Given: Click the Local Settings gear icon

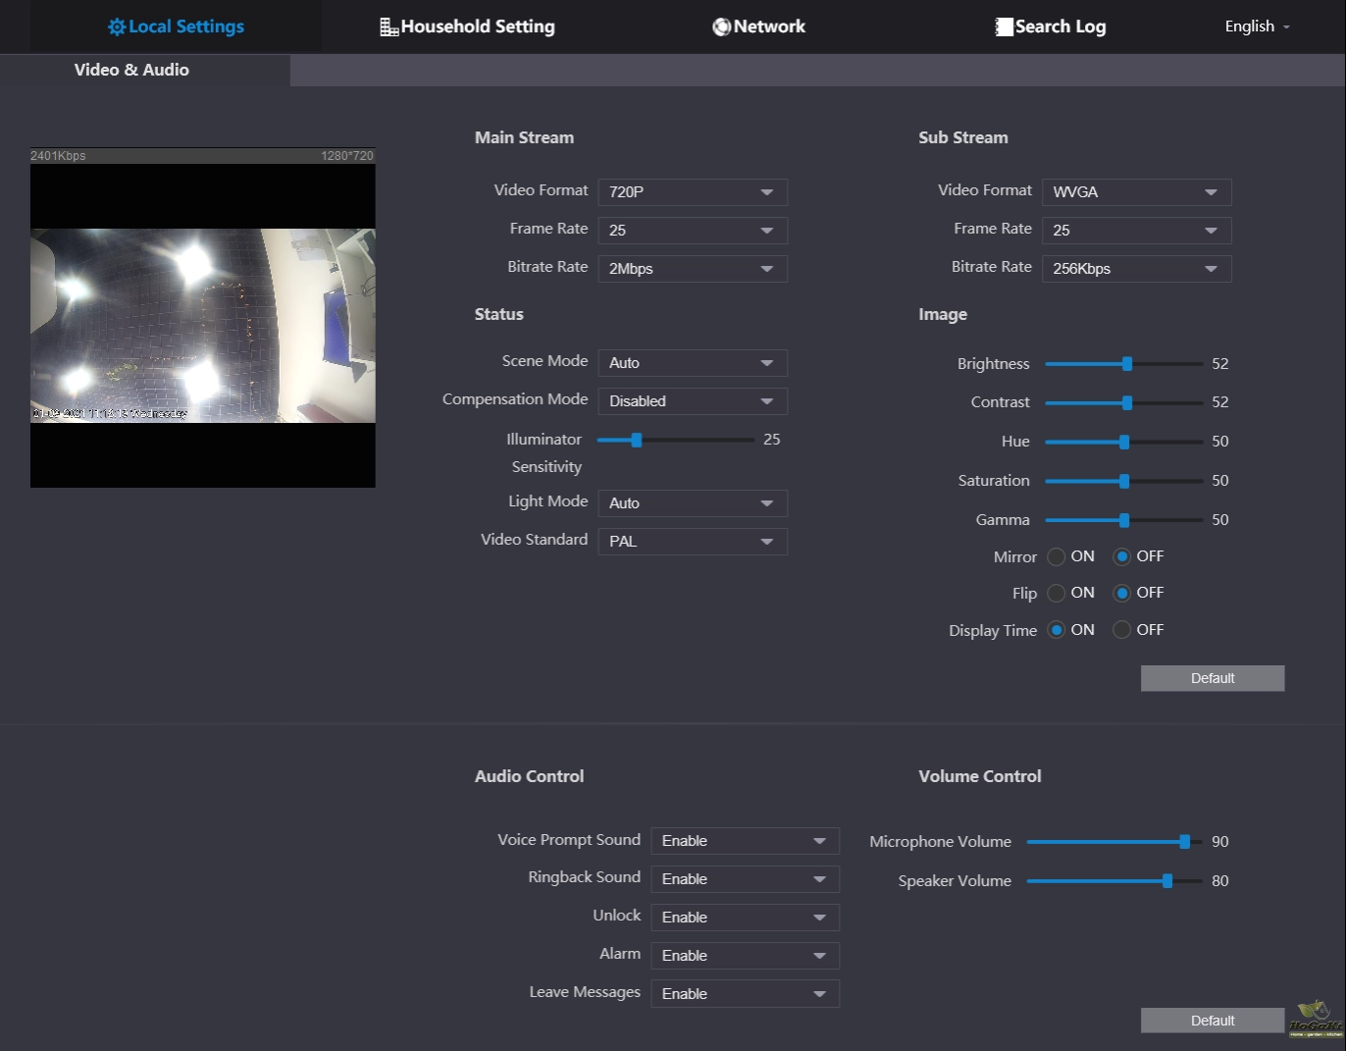Looking at the screenshot, I should 117,27.
